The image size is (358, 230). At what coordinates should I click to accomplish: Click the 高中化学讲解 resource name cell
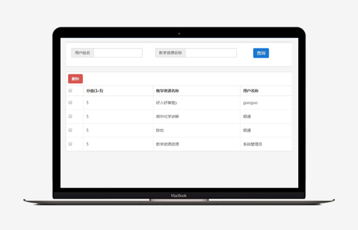168,117
